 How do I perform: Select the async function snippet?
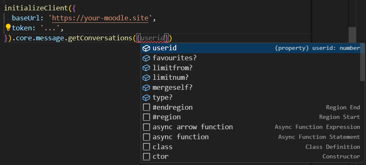(251, 137)
